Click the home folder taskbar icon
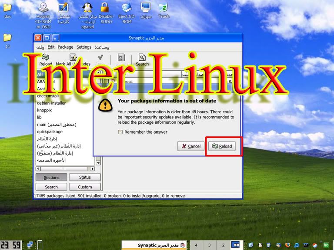 tap(315, 245)
